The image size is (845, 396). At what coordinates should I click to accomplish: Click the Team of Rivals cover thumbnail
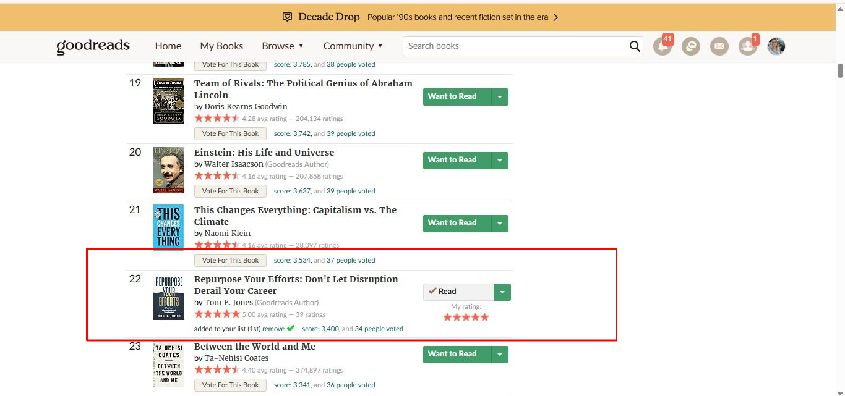tap(169, 101)
